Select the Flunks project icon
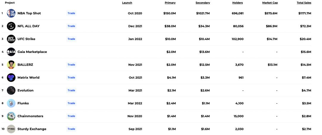This screenshot has width=322, height=135. [x=11, y=103]
